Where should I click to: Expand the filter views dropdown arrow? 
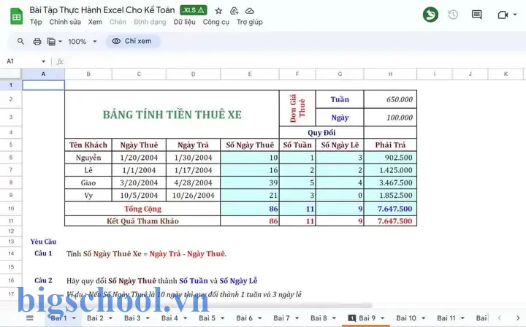(61, 42)
